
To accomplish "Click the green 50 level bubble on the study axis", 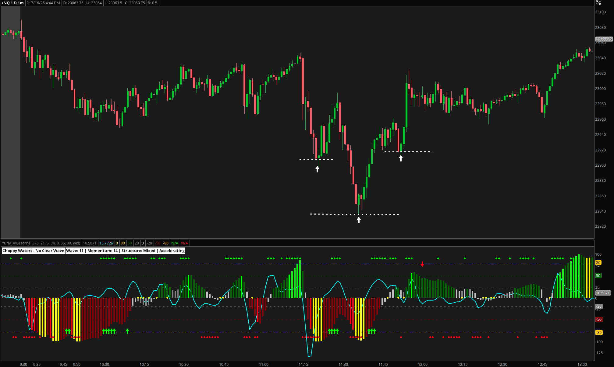I will coord(598,276).
